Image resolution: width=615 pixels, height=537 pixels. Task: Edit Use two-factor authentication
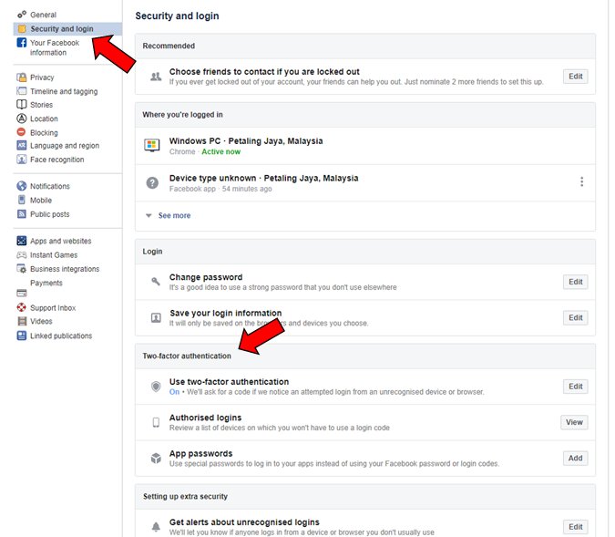click(576, 387)
